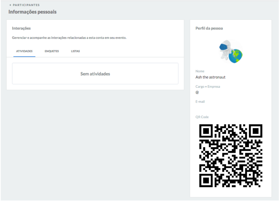Click the @ symbol under Cargo
This screenshot has height=201, width=279.
[x=197, y=92]
